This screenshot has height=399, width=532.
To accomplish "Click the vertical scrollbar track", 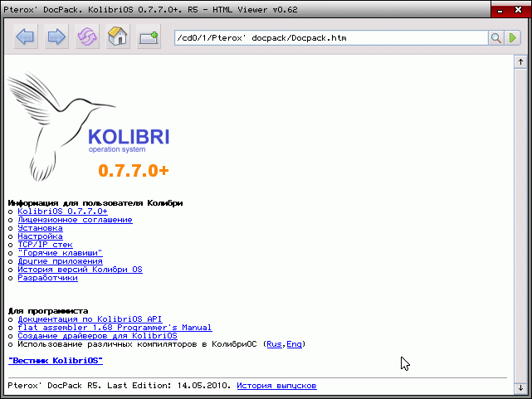I will 521,225.
